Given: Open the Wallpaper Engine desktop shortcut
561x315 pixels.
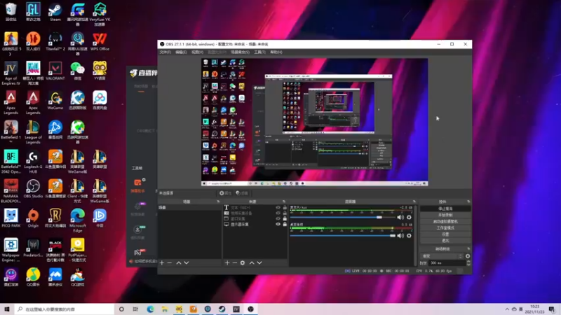Looking at the screenshot, I should pyautogui.click(x=11, y=250).
